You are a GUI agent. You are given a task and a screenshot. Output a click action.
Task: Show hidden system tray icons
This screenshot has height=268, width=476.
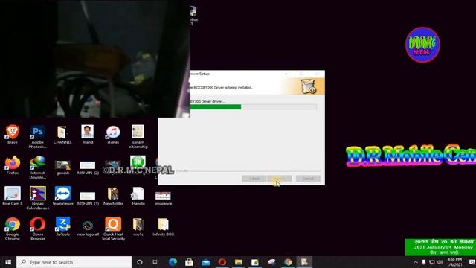coord(416,262)
